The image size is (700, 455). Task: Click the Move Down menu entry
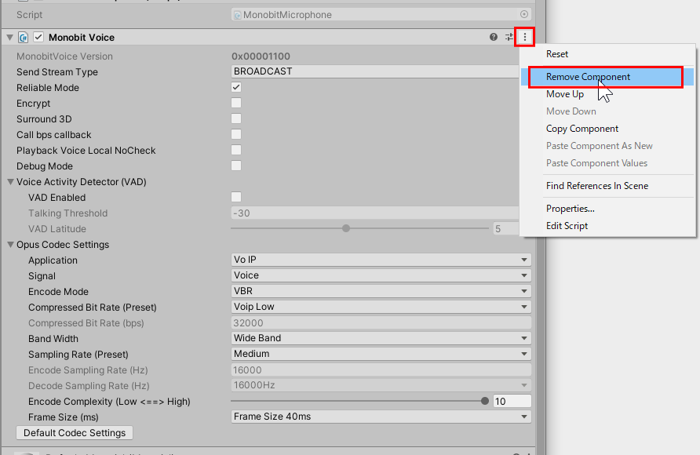(607, 111)
